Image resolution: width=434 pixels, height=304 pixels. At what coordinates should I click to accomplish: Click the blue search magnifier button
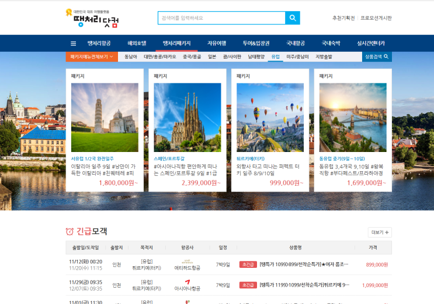coord(292,18)
